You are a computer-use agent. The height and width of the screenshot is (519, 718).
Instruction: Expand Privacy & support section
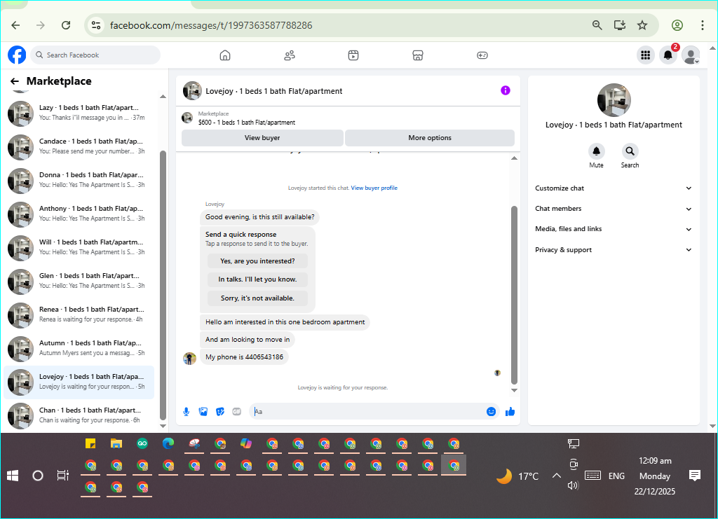613,249
